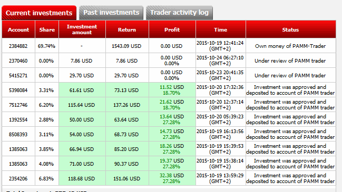
Task: Select account 8508393 in the table
Action: (x=18, y=134)
